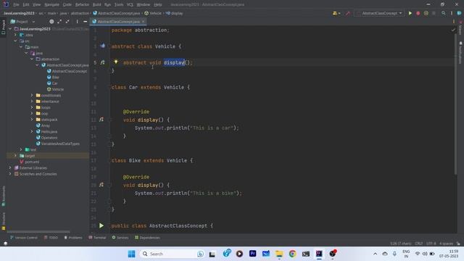464x261 pixels.
Task: Open the Version Control tool window
Action: 24,238
